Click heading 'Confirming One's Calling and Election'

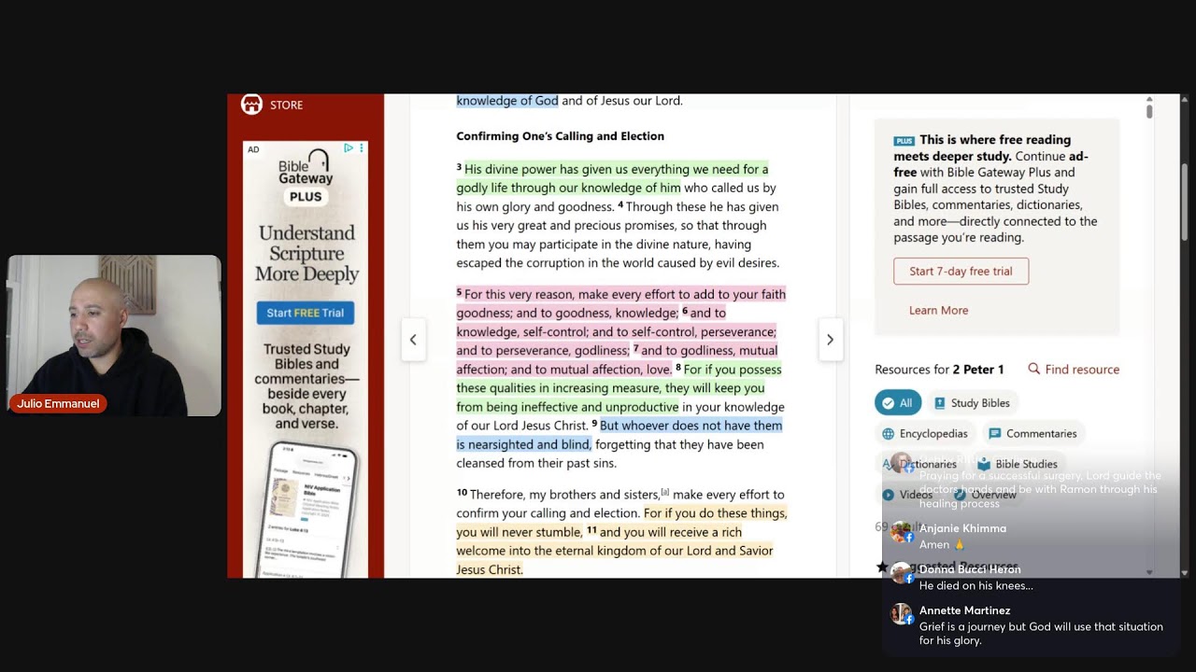pos(560,136)
